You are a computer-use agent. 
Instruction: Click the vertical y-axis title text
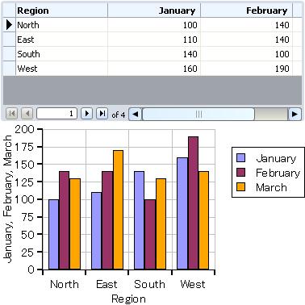8,199
